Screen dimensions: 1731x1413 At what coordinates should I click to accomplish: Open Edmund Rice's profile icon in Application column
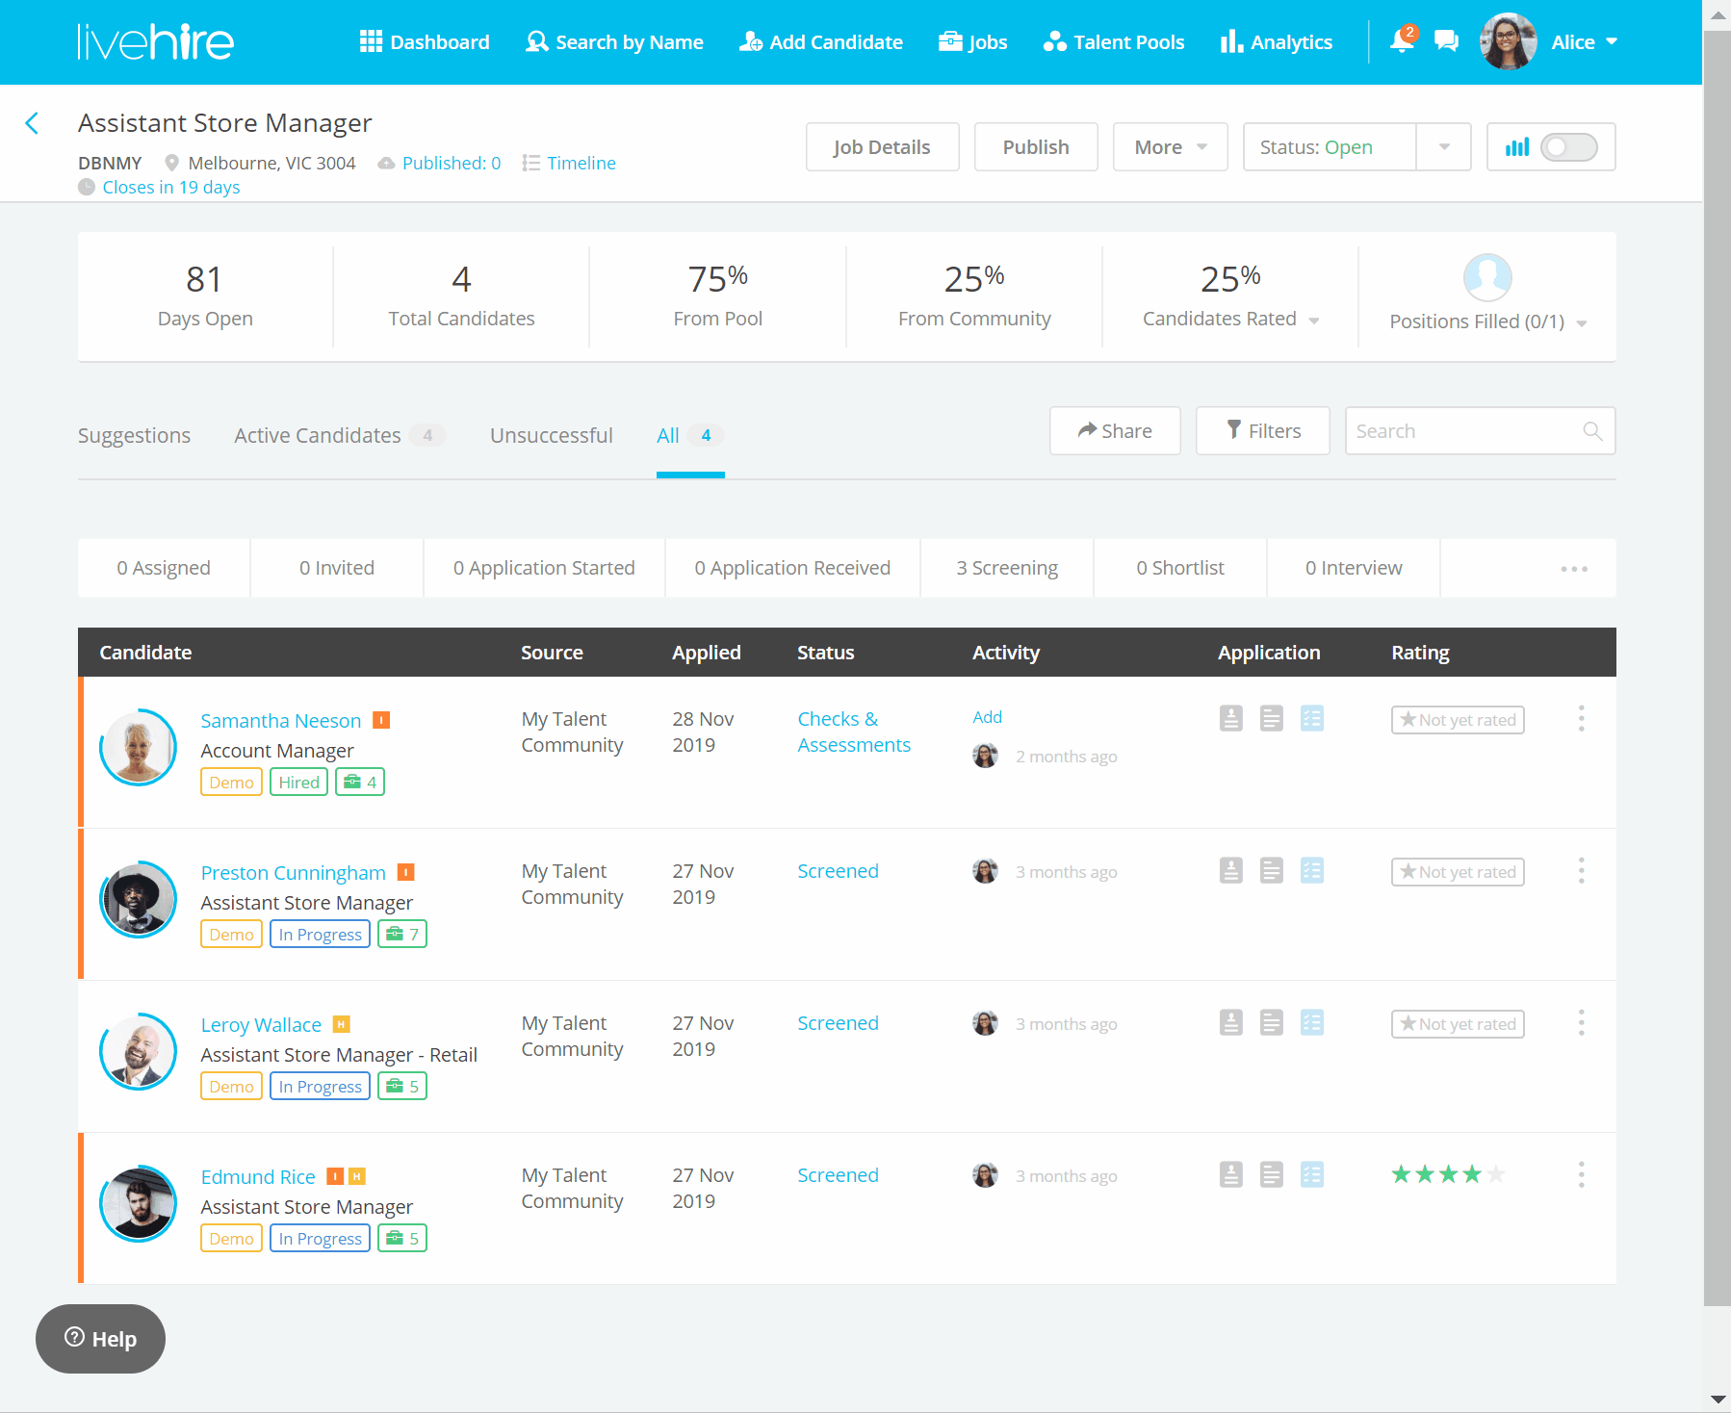coord(1231,1174)
